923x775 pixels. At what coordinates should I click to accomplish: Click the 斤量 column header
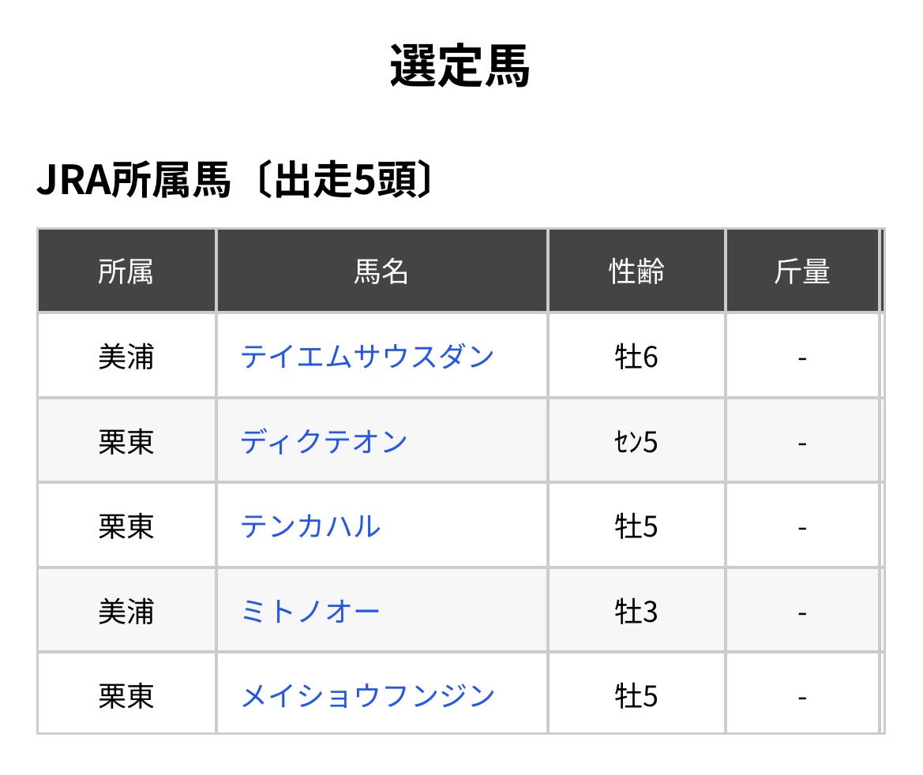[801, 271]
